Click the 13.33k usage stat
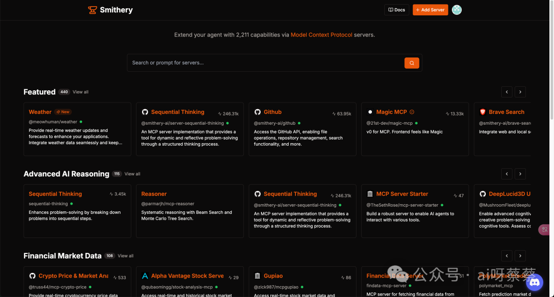Screen dimensions: 554x297 pyautogui.click(x=454, y=114)
